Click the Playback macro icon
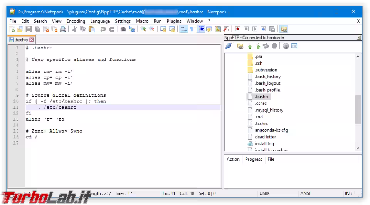Image resolution: width=370 pixels, height=205 pixels. 255,29
